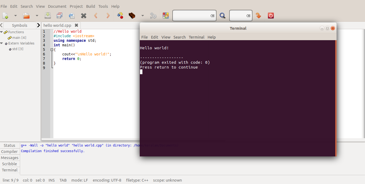Click the Compile current file icon

pos(120,16)
